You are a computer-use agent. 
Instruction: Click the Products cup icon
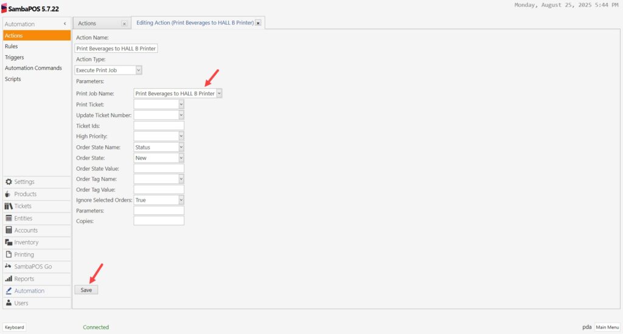coord(7,194)
